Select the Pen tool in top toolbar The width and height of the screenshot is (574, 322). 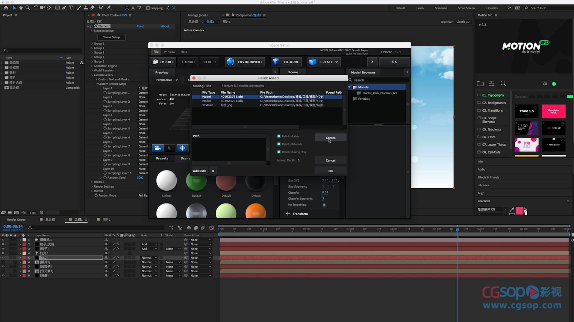click(x=64, y=8)
